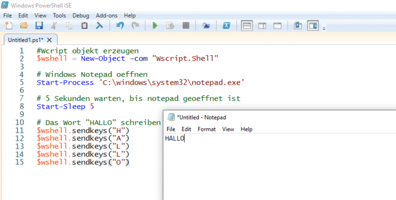Launch PowerShell.exe from the toolbar
The image size is (396, 200).
226,25
